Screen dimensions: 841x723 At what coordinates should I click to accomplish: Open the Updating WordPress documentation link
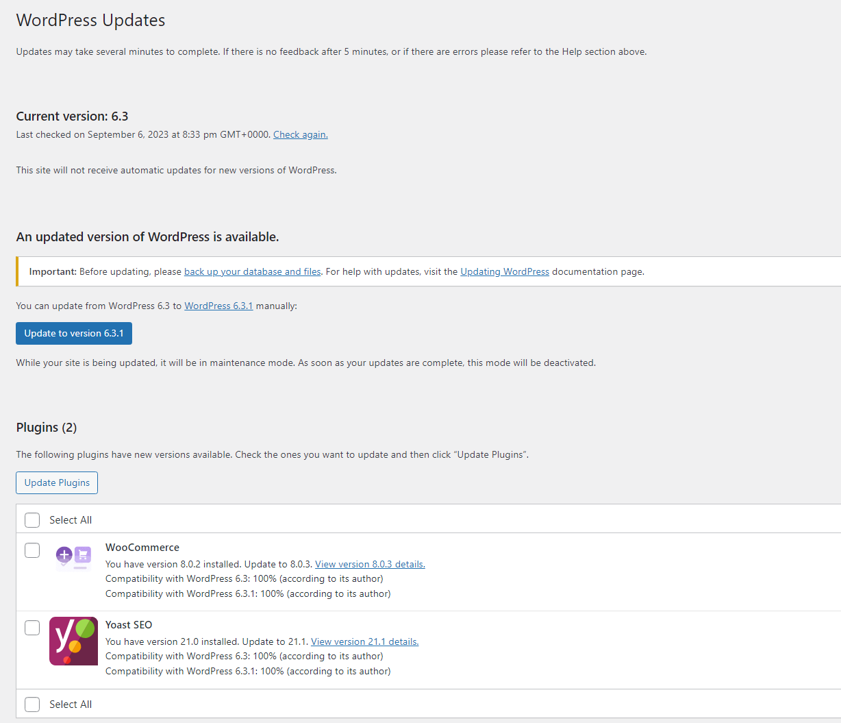(504, 271)
